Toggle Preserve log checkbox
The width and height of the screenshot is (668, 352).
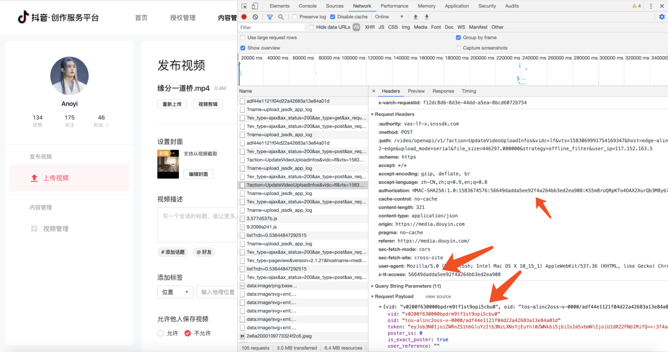point(295,17)
